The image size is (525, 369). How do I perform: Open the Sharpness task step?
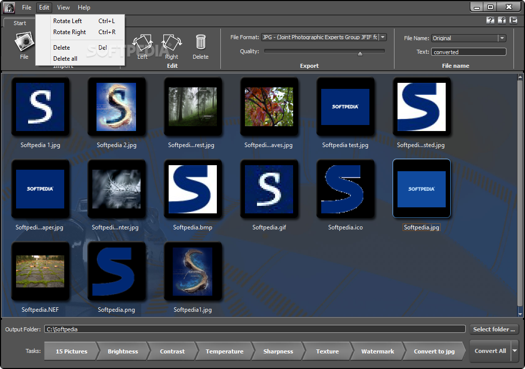[x=278, y=351]
